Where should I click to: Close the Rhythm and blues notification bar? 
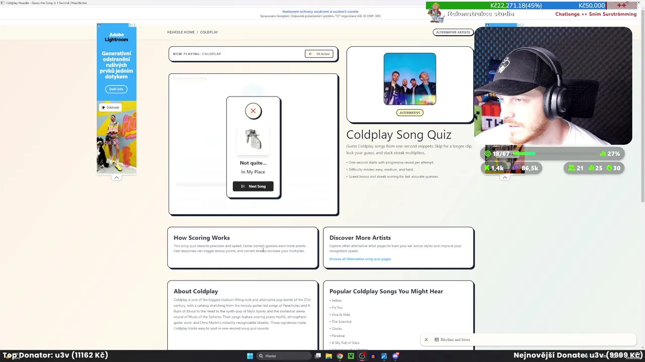point(426,340)
